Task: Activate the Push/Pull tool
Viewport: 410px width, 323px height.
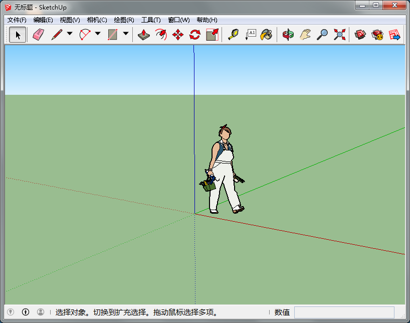Action: point(144,35)
